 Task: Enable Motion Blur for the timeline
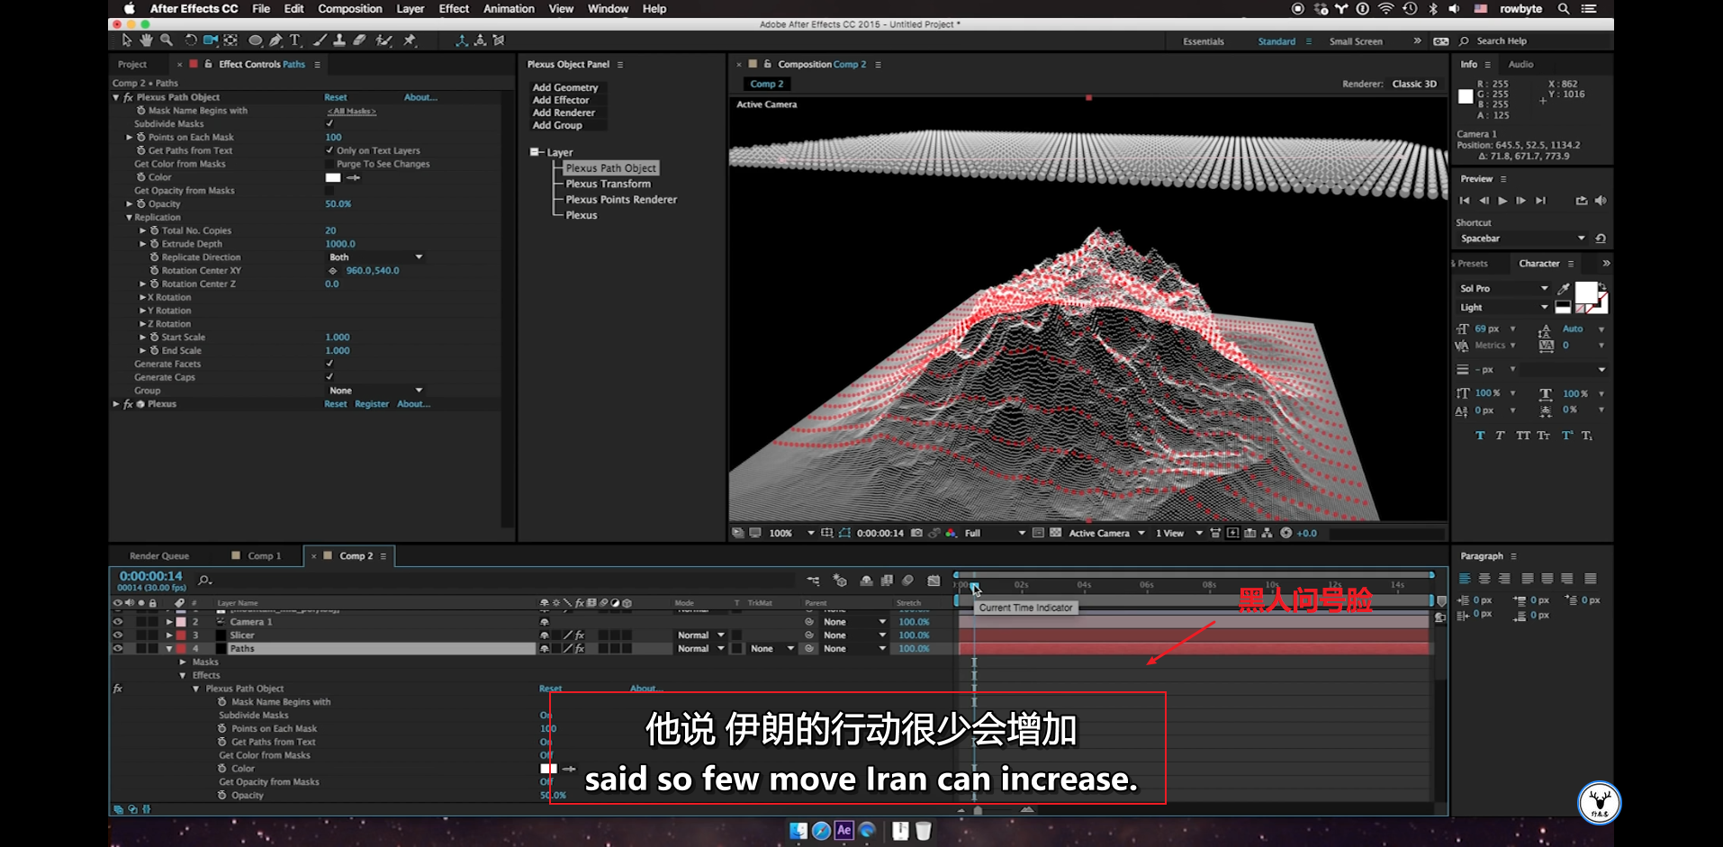tap(908, 581)
